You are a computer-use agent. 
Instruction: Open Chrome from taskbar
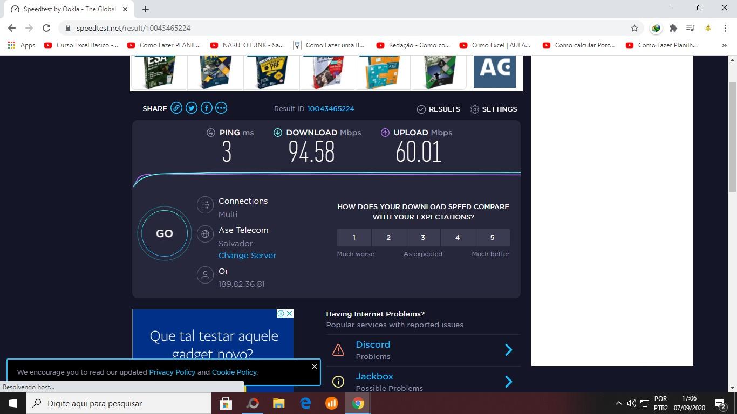(x=358, y=403)
